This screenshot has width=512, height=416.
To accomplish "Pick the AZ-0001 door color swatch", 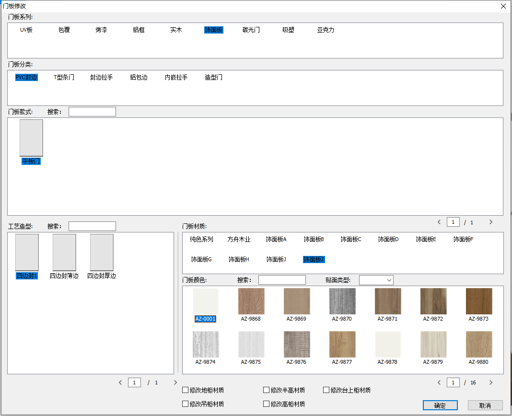I will [x=205, y=301].
